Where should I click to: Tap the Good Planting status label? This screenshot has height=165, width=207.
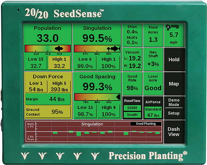tap(146, 124)
